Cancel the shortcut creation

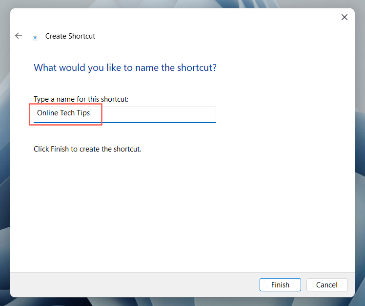[326, 284]
